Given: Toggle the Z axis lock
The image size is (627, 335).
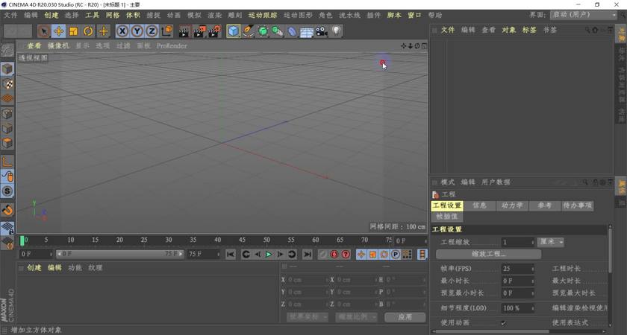Looking at the screenshot, I should click(x=152, y=31).
